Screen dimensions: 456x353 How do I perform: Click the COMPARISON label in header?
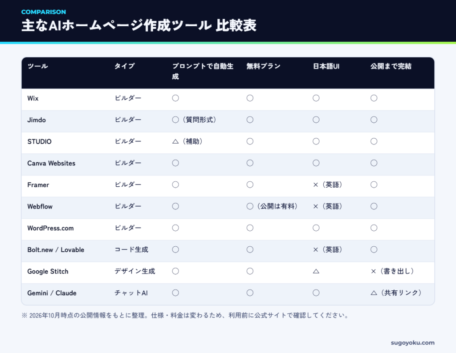pos(44,12)
